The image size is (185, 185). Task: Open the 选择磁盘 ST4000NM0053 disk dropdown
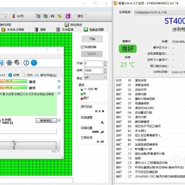point(159,13)
